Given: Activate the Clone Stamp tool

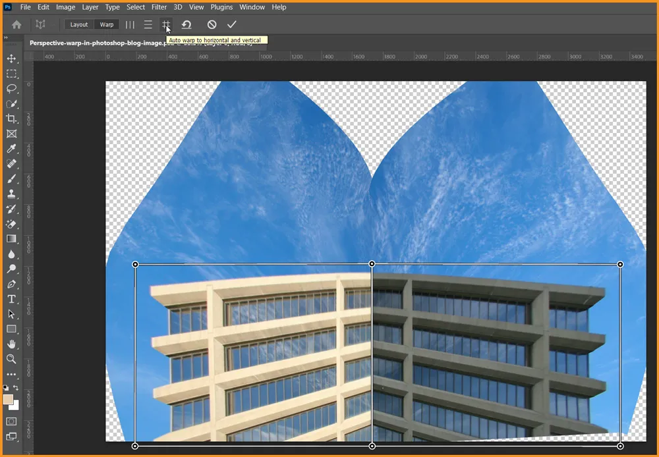Looking at the screenshot, I should click(11, 194).
